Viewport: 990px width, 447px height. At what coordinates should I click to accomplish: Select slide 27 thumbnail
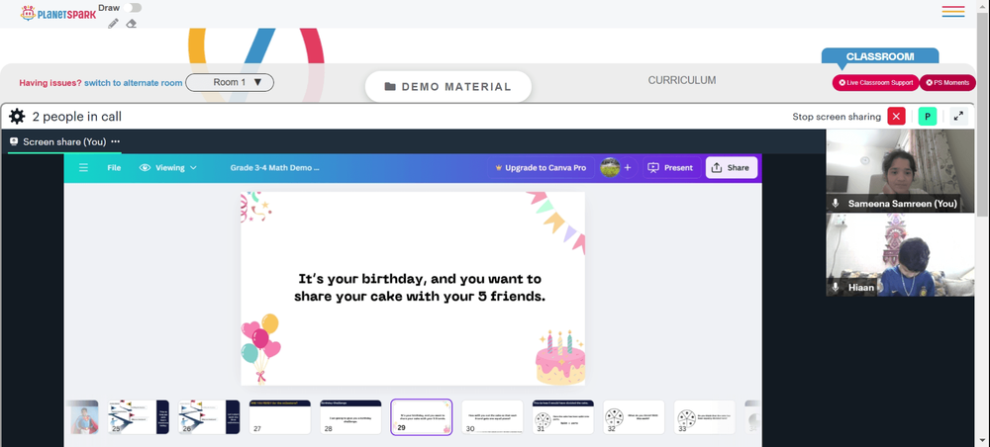point(280,416)
